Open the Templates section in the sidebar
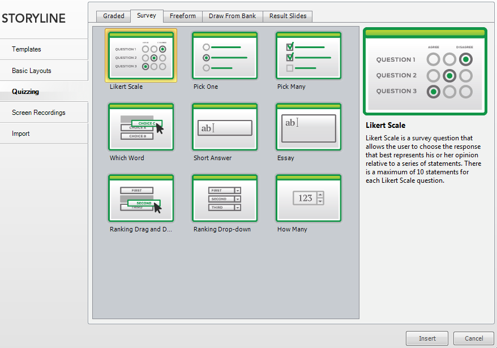Screen dimensions: 497x348 (27, 49)
